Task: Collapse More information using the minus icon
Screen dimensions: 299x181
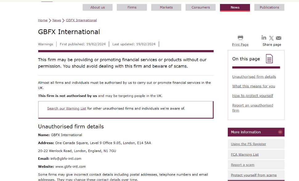Action: (x=280, y=132)
